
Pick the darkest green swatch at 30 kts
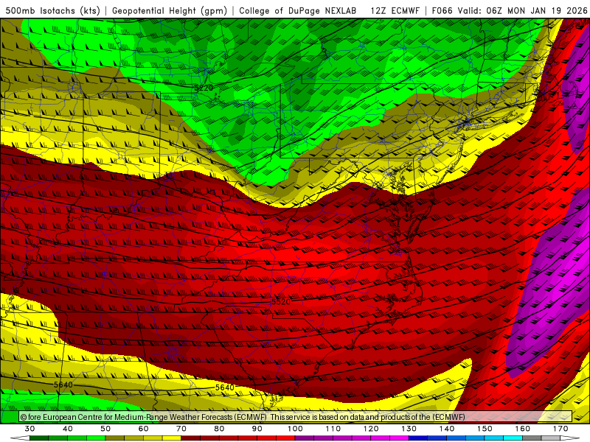(39, 438)
